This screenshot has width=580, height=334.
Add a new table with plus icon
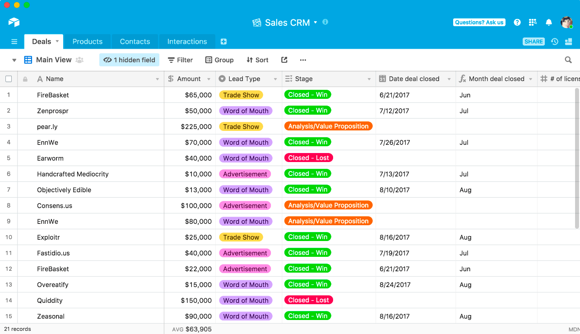tap(223, 42)
